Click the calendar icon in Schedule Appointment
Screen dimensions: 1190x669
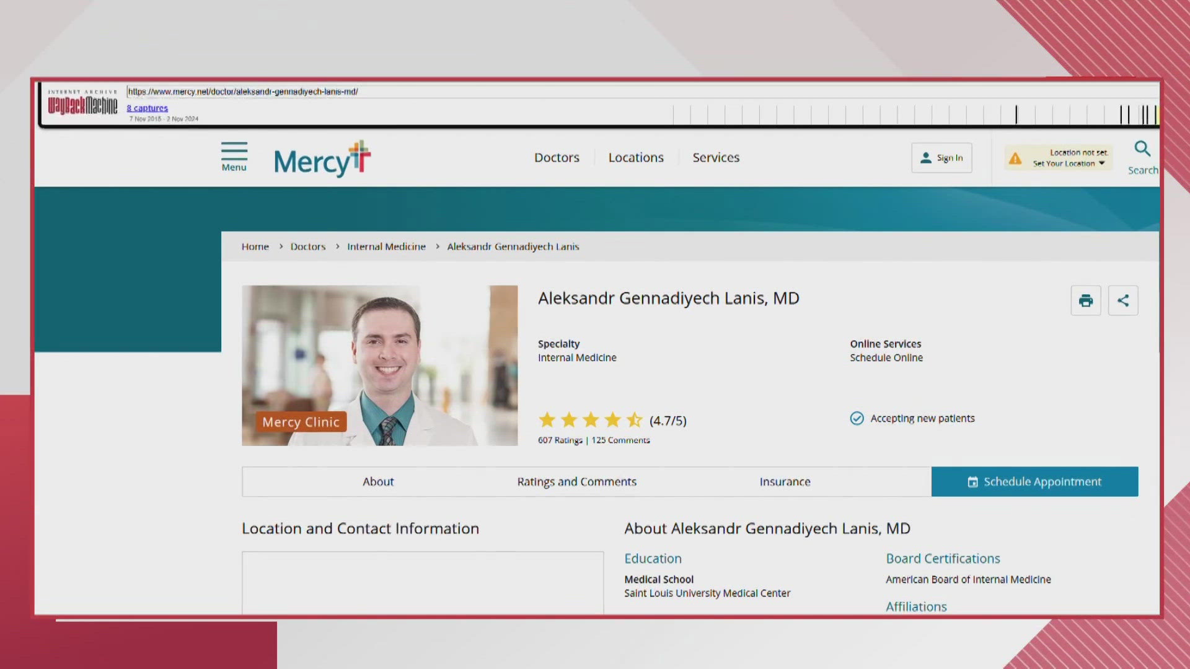tap(972, 482)
